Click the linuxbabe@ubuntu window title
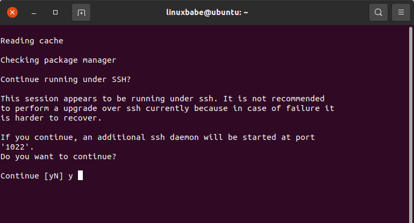414x223 pixels. click(x=206, y=12)
